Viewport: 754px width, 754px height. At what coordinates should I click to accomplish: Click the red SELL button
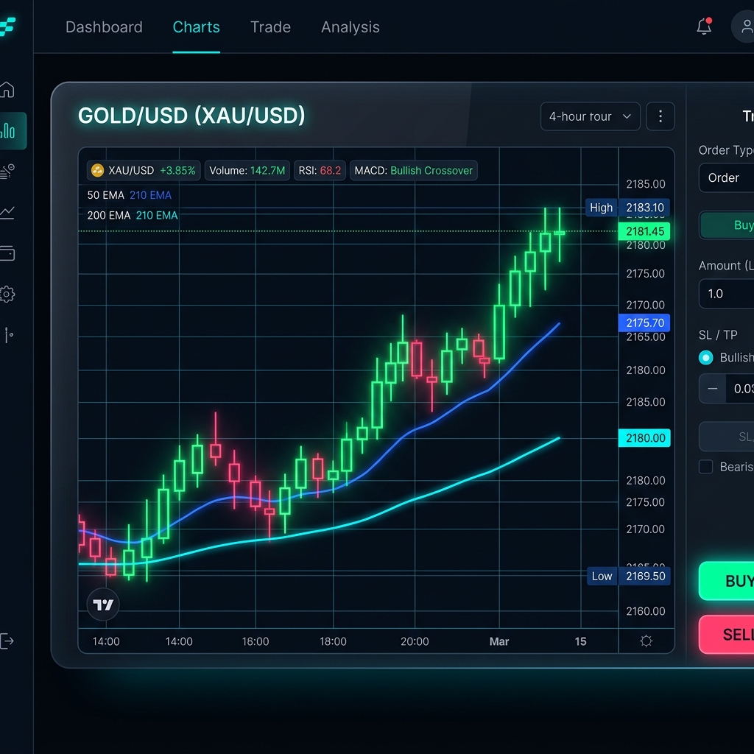coord(726,635)
